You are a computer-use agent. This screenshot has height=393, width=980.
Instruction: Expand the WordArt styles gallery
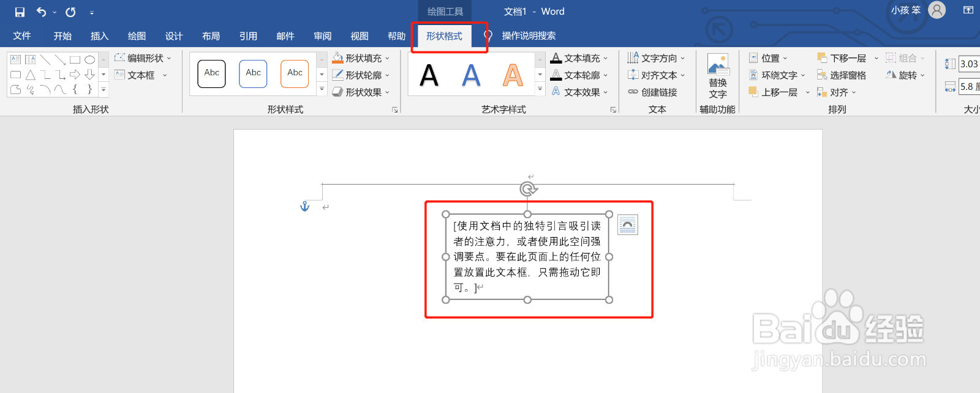point(540,89)
